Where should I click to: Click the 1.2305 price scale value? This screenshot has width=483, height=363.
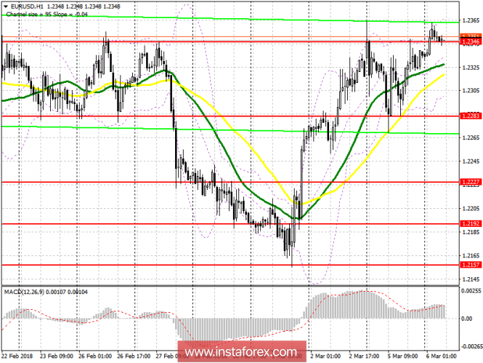click(x=471, y=91)
